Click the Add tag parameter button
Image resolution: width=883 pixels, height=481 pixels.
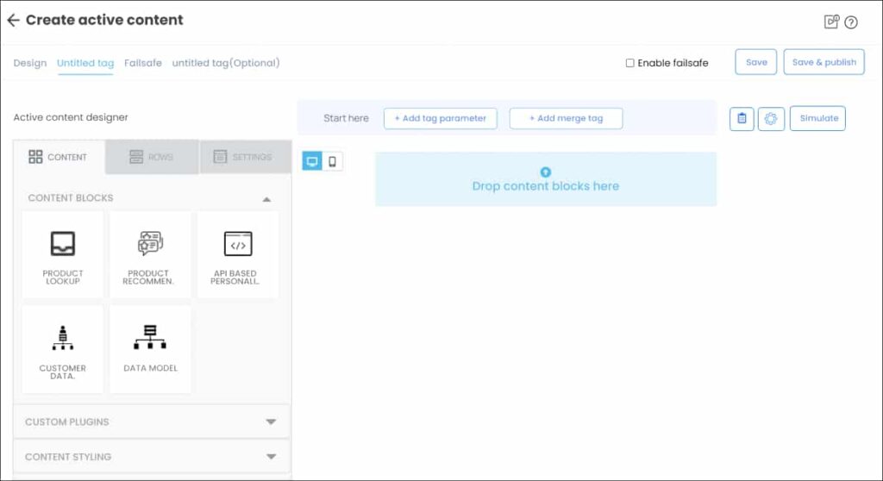pos(440,118)
